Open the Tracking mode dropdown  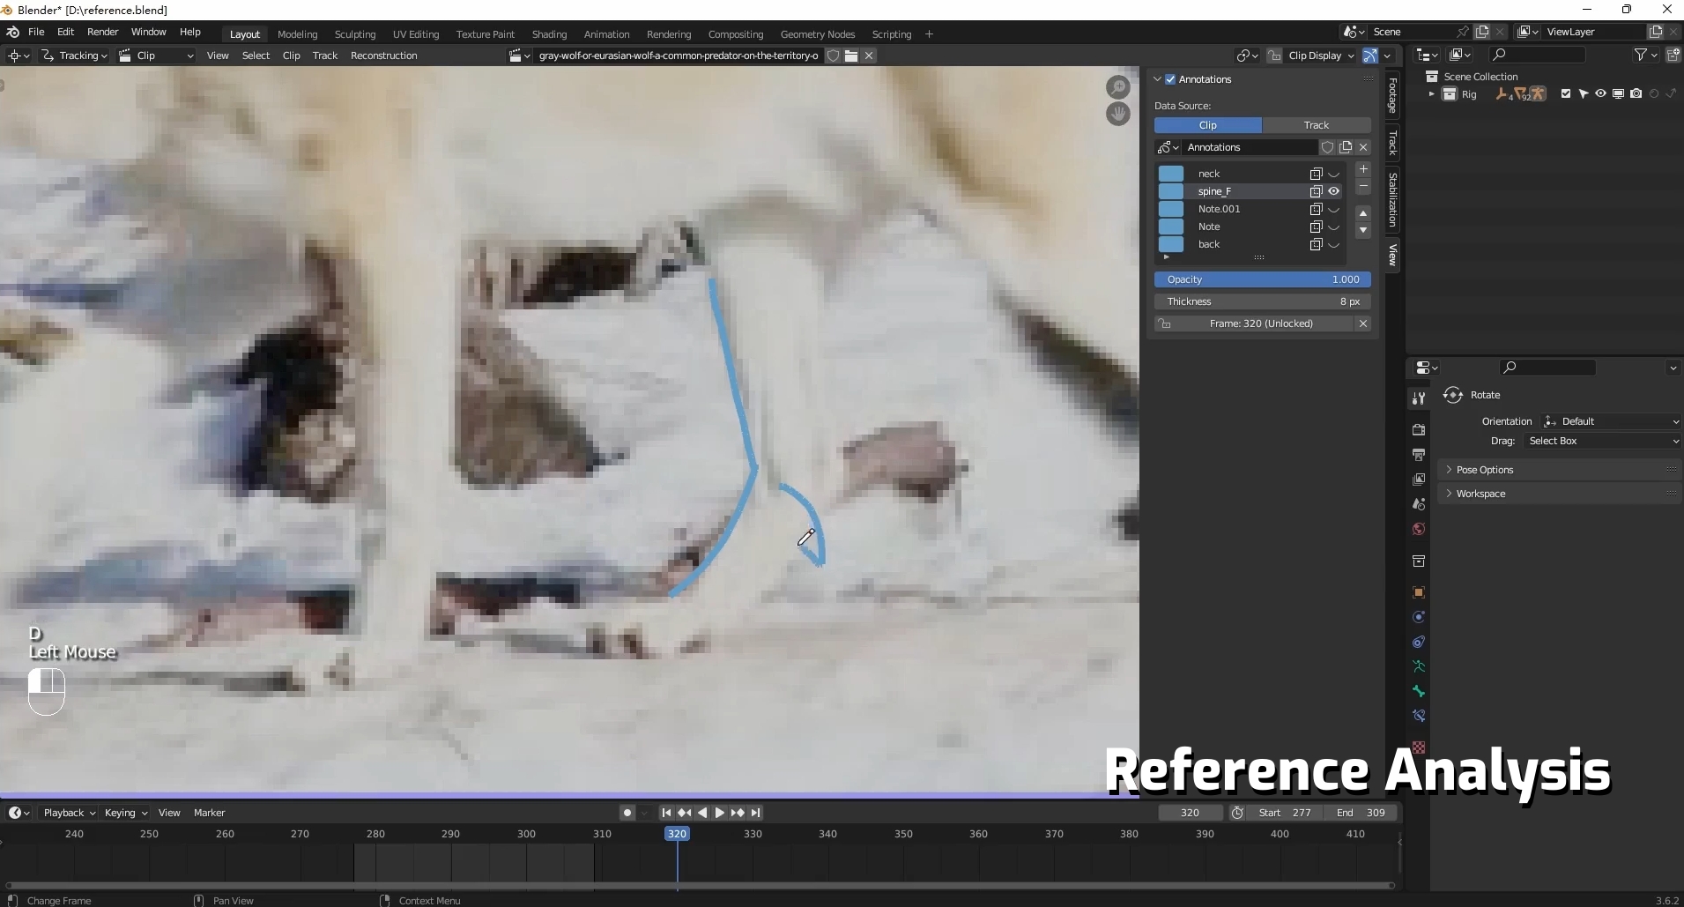coord(74,56)
